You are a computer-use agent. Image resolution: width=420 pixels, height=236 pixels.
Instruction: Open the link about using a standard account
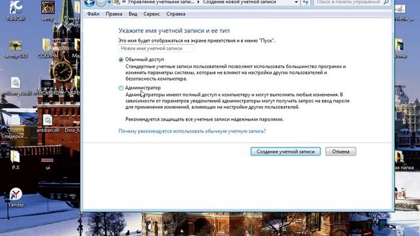click(x=192, y=131)
